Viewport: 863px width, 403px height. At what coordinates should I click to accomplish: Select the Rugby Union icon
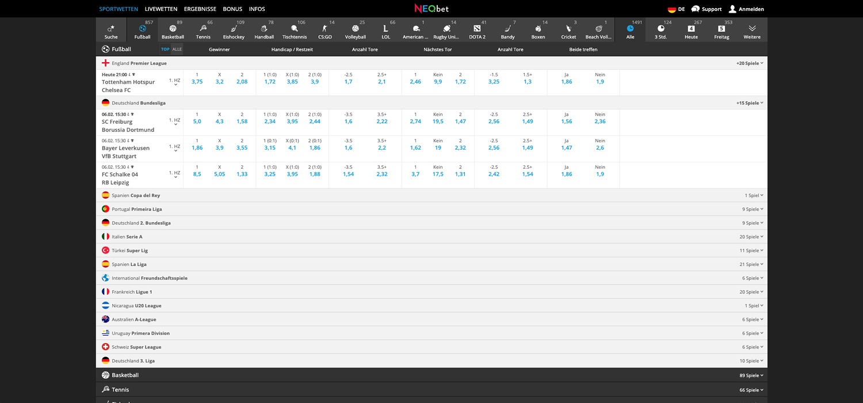coord(446,30)
